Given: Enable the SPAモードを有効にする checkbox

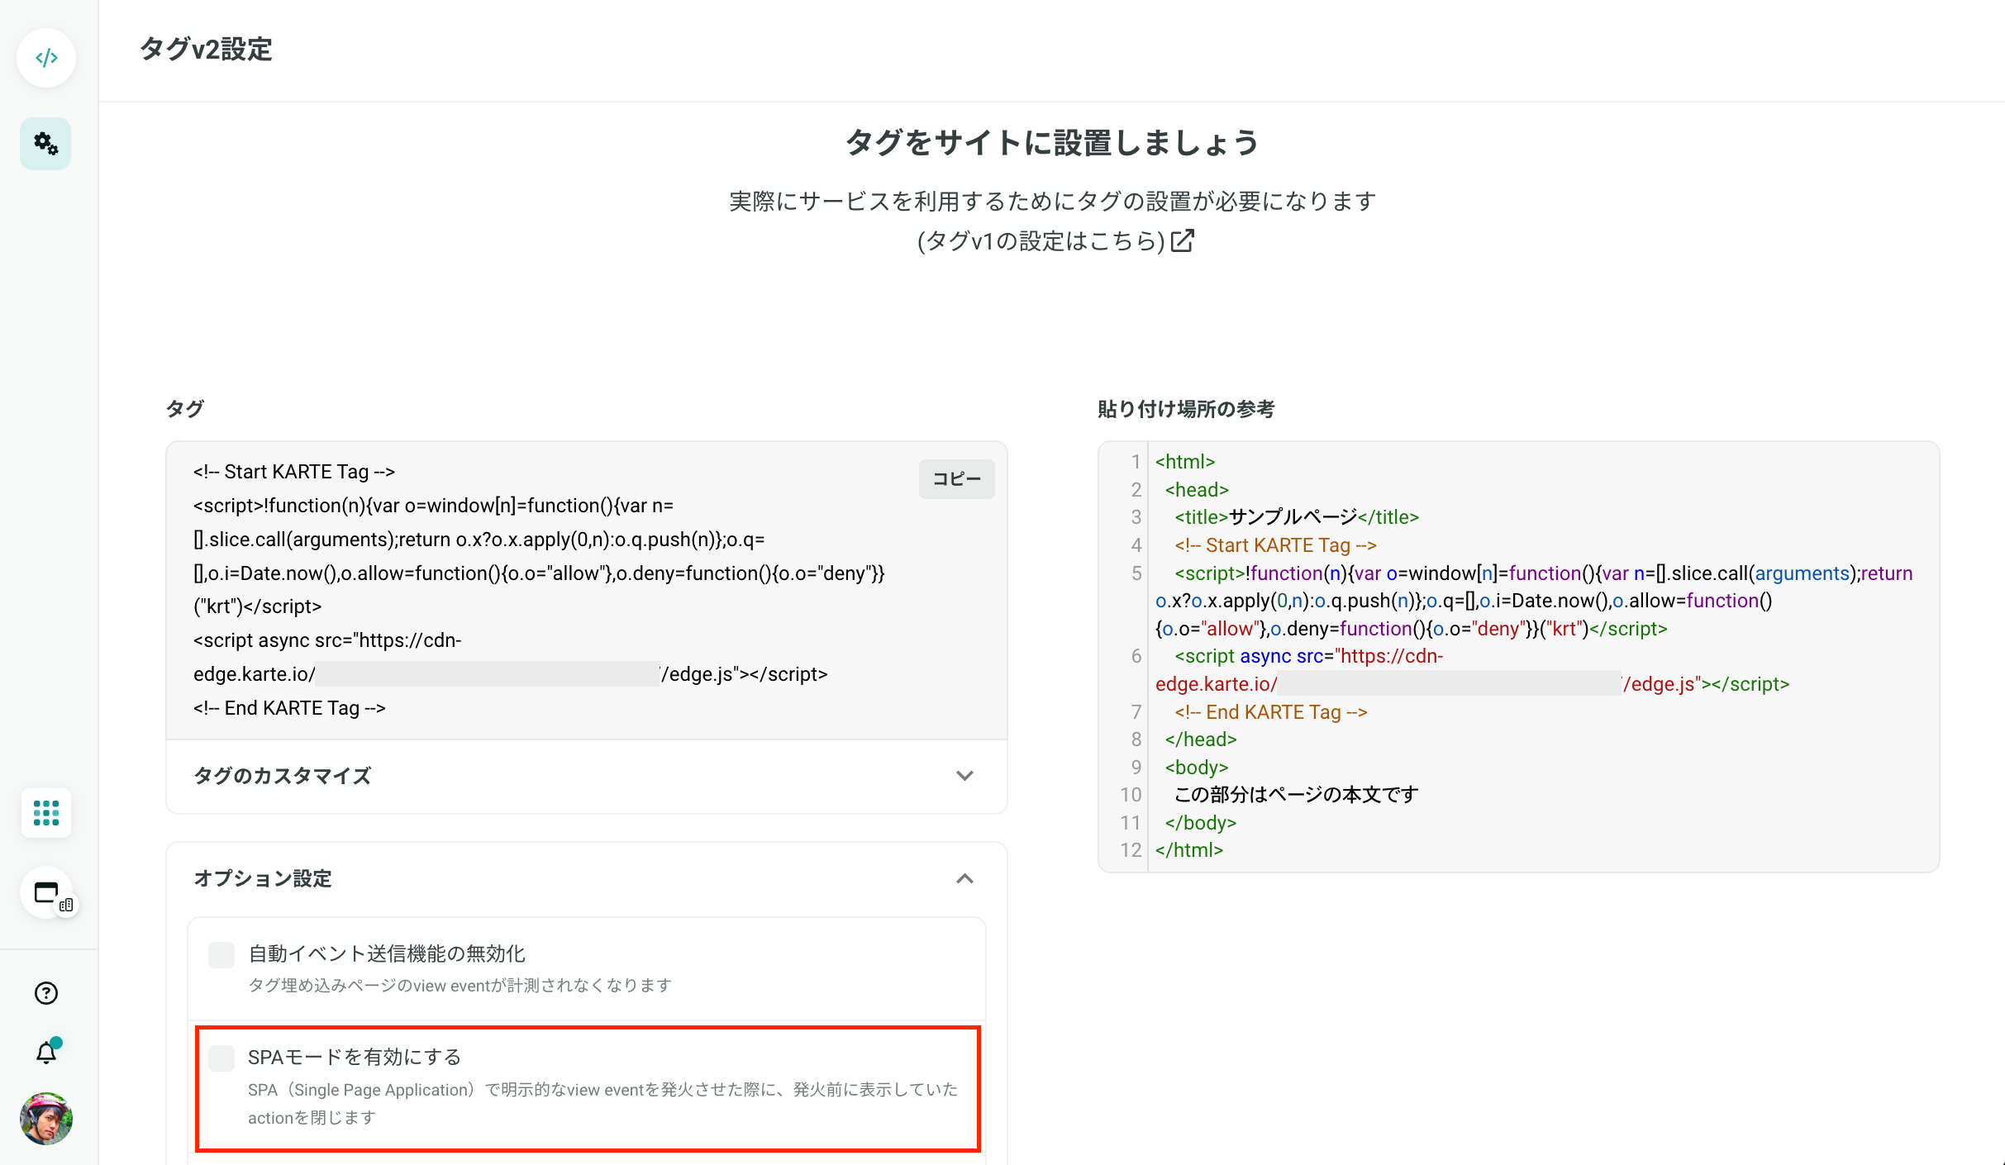Looking at the screenshot, I should (x=221, y=1058).
